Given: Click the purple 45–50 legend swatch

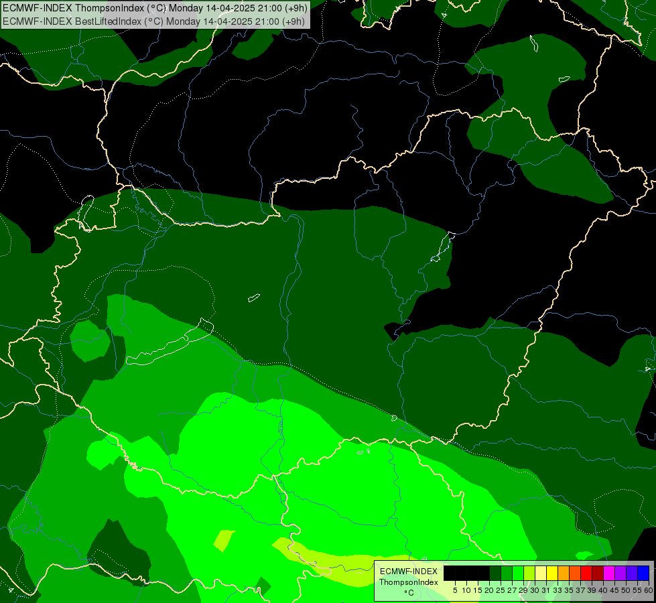Looking at the screenshot, I should (620, 574).
